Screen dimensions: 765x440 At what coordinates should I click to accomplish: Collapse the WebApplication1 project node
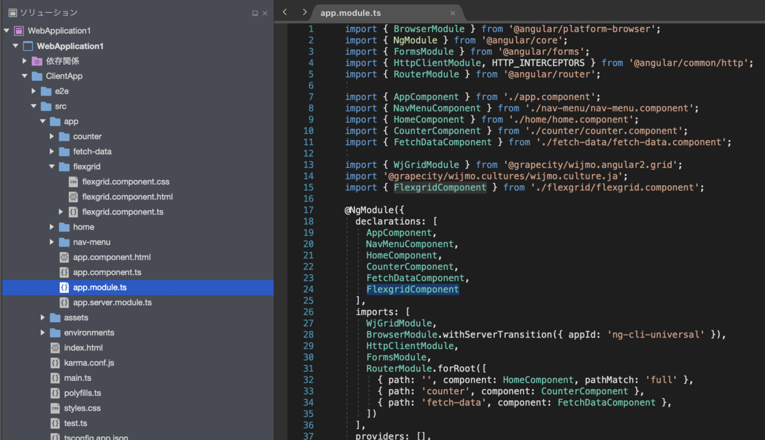pyautogui.click(x=15, y=46)
